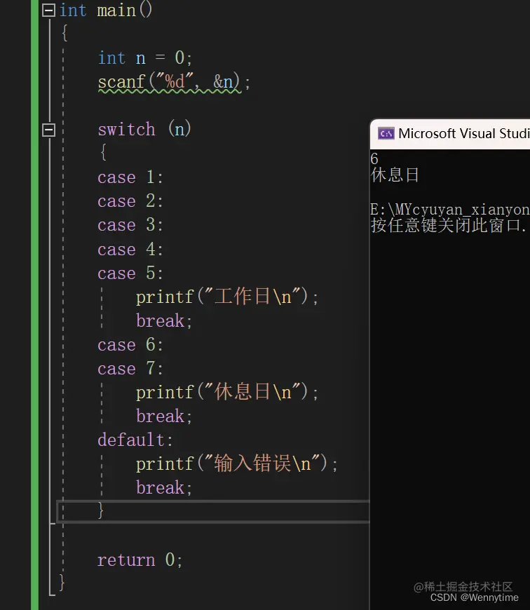Click the printf("工作日\n") line
The image size is (530, 610).
(227, 297)
